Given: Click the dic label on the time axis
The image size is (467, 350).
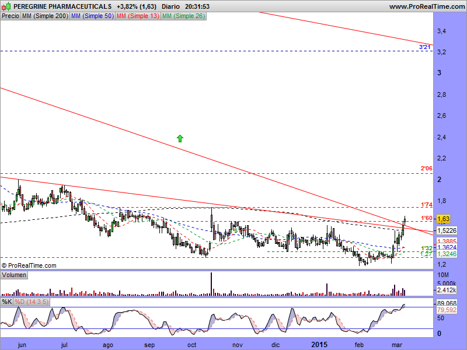Looking at the screenshot, I should pos(276,345).
